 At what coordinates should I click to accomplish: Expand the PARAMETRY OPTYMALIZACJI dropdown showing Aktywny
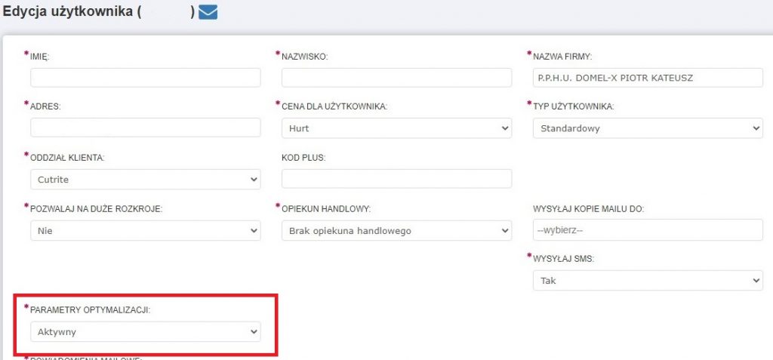145,331
